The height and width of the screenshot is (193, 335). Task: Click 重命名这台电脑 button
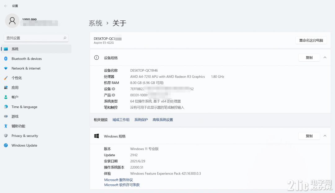pos(311,40)
